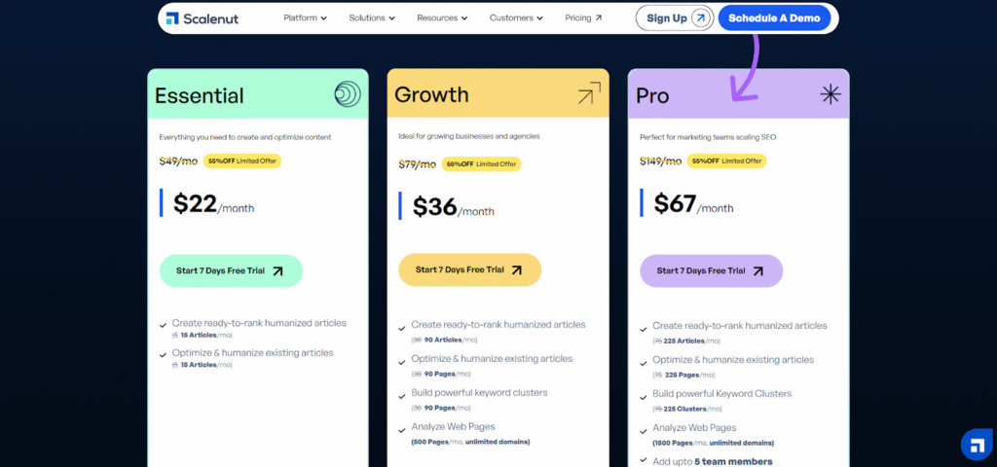This screenshot has height=467, width=997.
Task: Click the struck-through $49/mo price
Action: pos(179,161)
